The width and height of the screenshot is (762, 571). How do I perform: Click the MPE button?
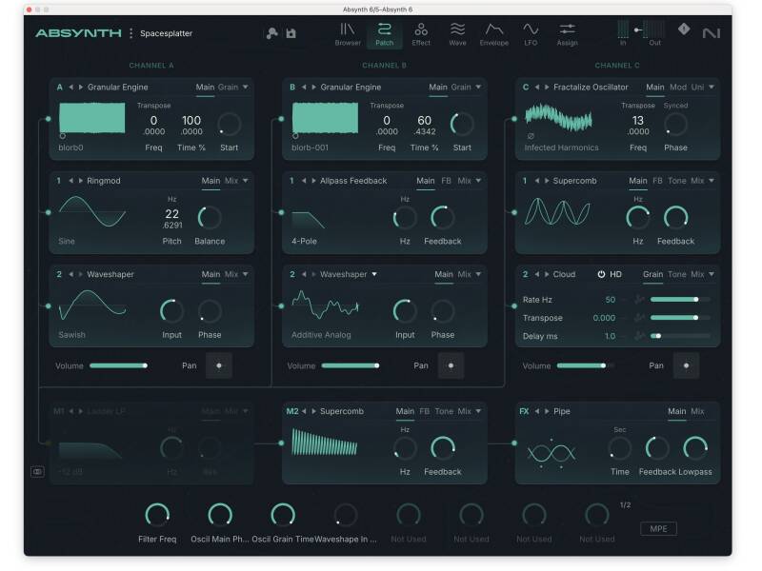pyautogui.click(x=658, y=528)
